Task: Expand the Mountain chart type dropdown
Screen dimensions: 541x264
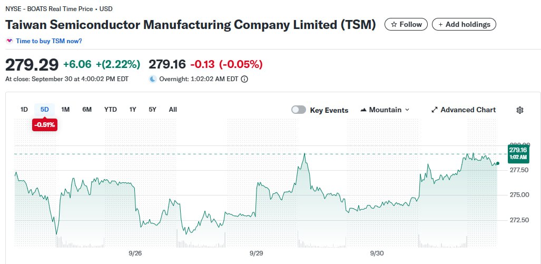Action: pos(407,110)
